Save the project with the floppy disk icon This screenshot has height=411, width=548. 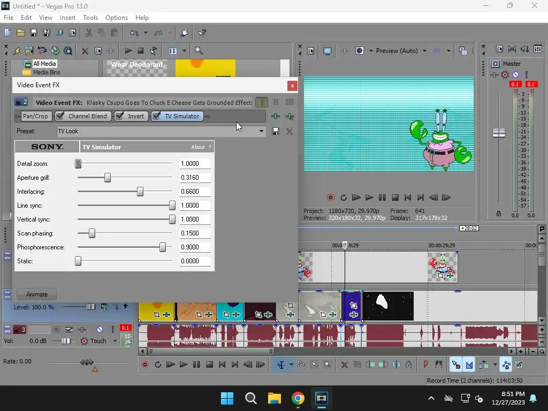coord(34,33)
